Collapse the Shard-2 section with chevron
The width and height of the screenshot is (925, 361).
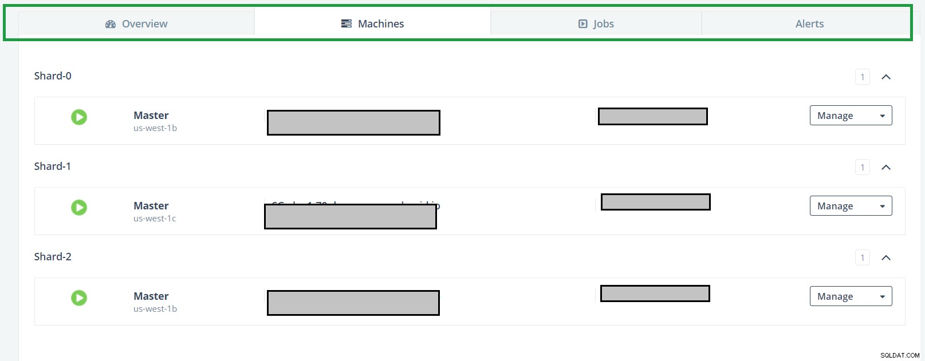click(886, 257)
